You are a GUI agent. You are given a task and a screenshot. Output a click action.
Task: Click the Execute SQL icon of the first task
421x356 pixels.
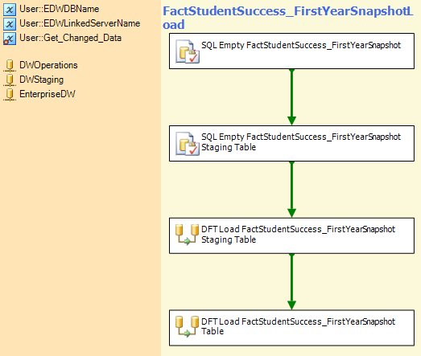tap(188, 51)
